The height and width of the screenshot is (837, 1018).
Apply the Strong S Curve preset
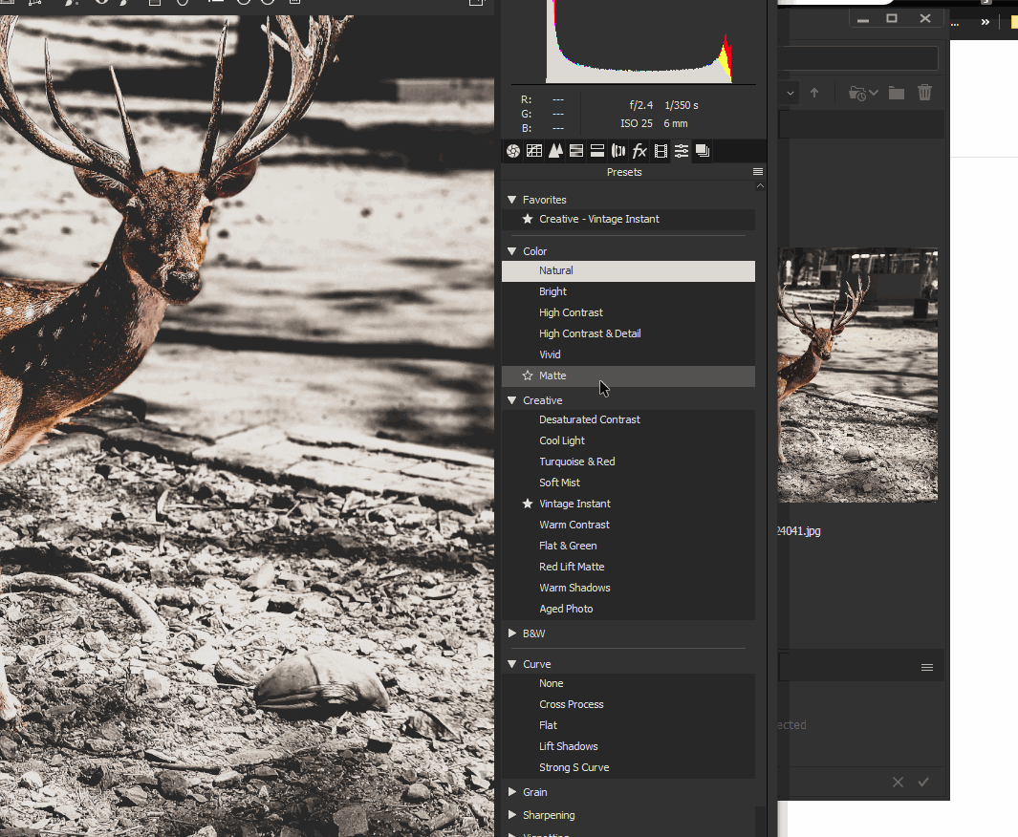pos(628,767)
